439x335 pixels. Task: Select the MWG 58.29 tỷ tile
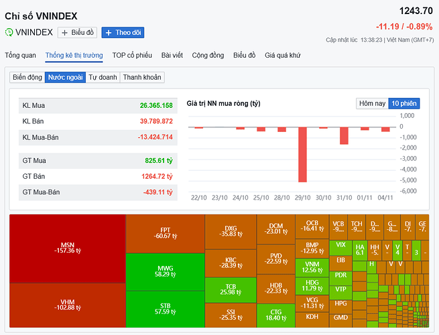pos(165,272)
